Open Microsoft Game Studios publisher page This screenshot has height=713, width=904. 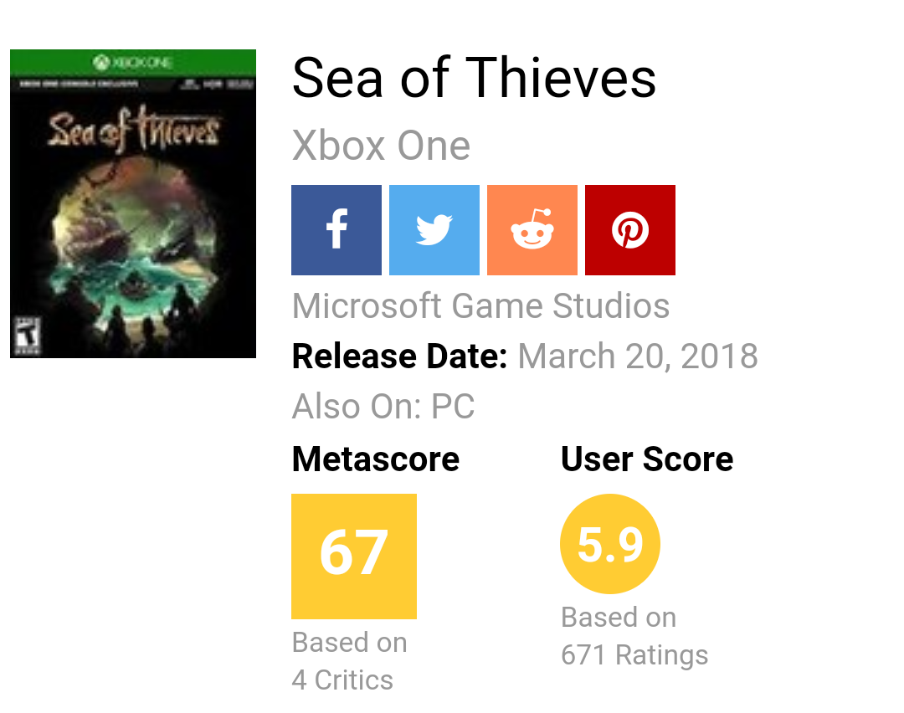[x=480, y=306]
